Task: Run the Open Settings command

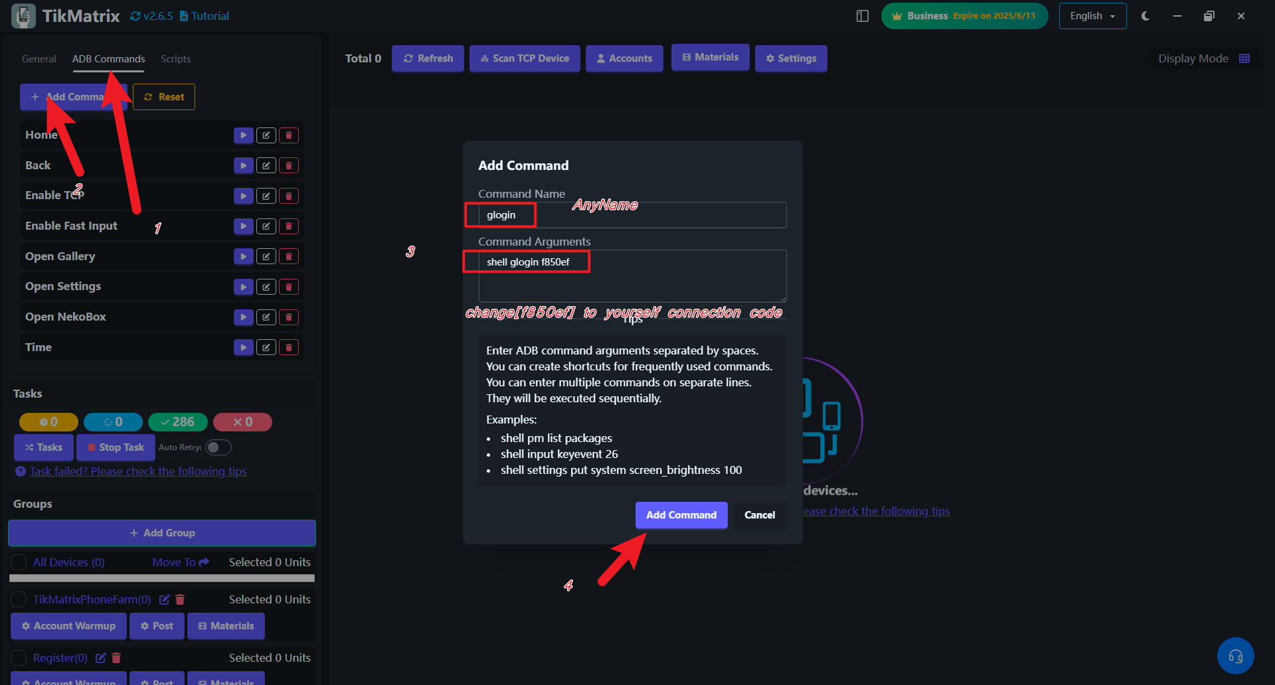Action: tap(244, 287)
